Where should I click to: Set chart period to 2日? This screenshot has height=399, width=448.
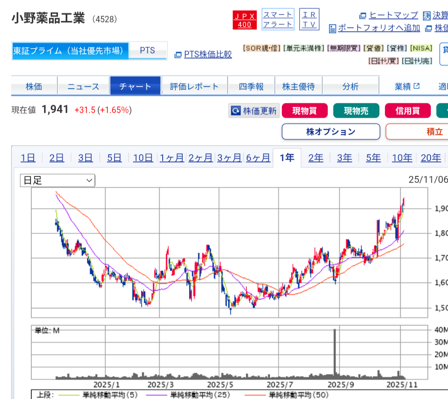(57, 158)
